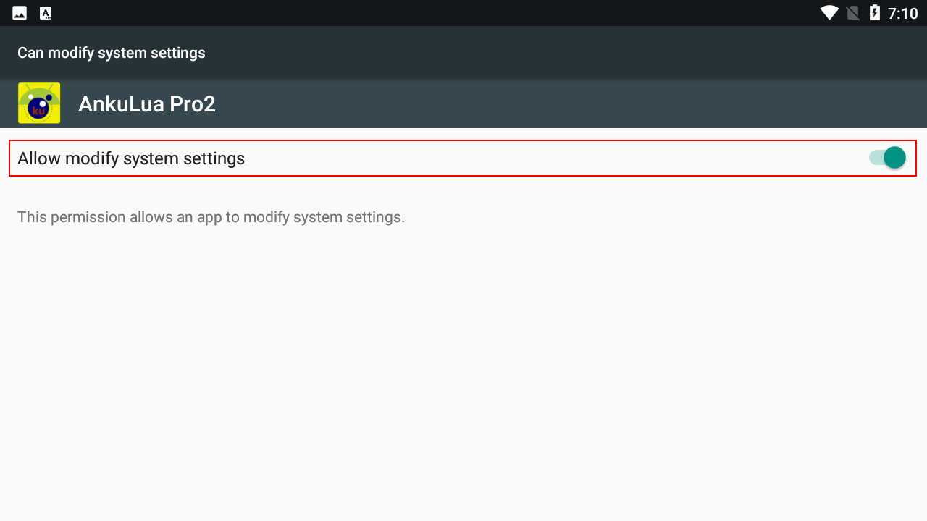Tap the picture notification icon in status bar
The image size is (927, 521).
click(20, 13)
